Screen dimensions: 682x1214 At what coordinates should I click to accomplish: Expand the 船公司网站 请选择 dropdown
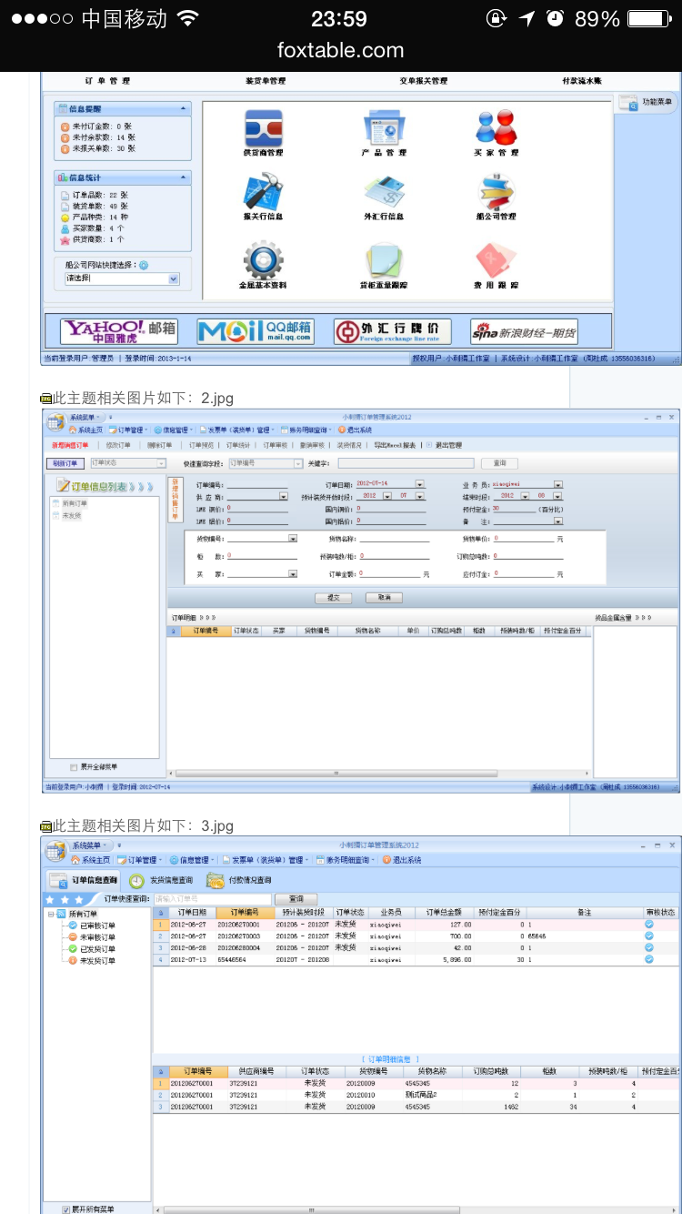(174, 279)
